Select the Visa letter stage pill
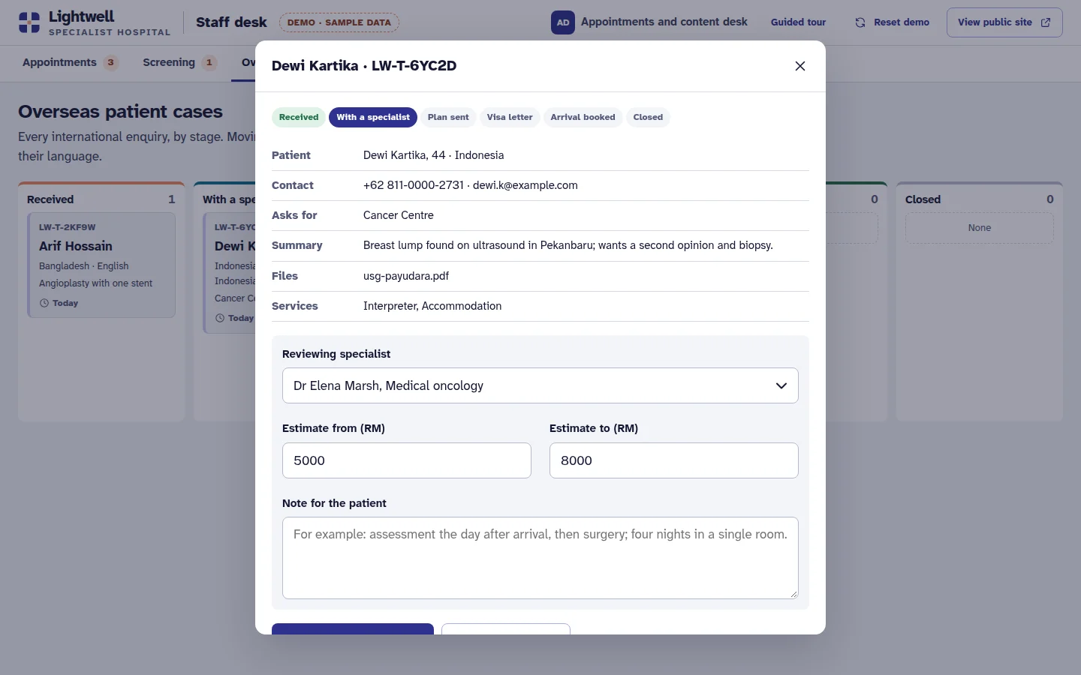This screenshot has height=675, width=1081. (x=510, y=117)
